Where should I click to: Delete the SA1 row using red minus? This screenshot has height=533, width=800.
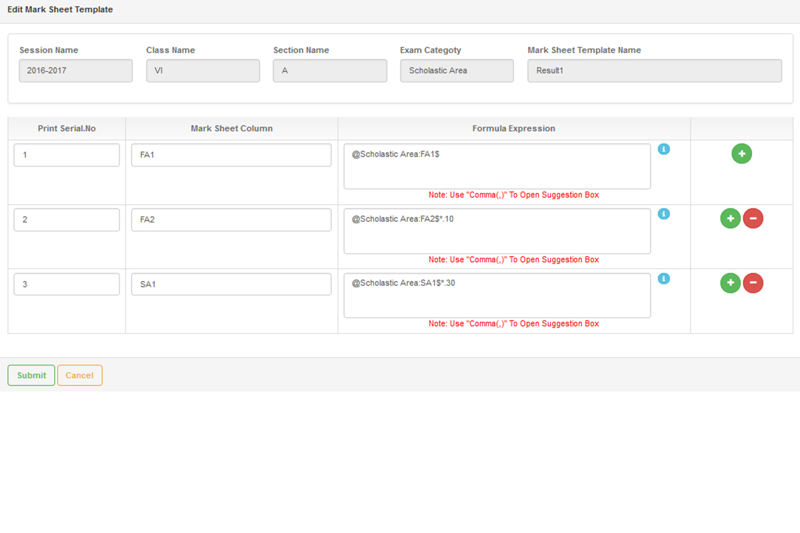tap(753, 283)
